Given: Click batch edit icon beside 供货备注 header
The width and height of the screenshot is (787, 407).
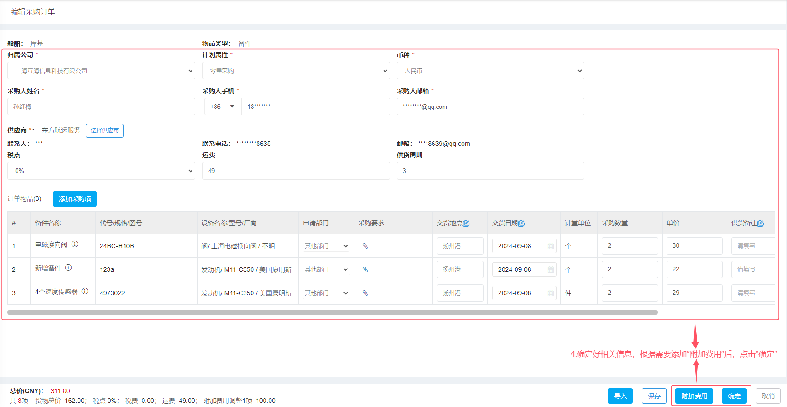Looking at the screenshot, I should coord(761,223).
